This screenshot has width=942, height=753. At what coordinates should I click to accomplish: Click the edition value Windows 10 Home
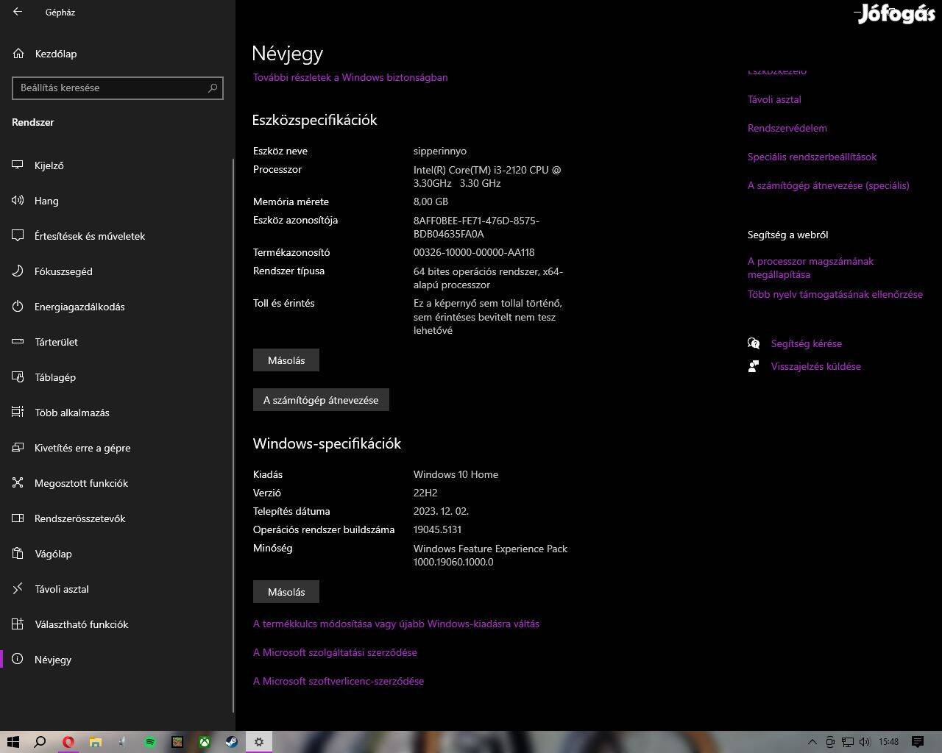point(456,474)
